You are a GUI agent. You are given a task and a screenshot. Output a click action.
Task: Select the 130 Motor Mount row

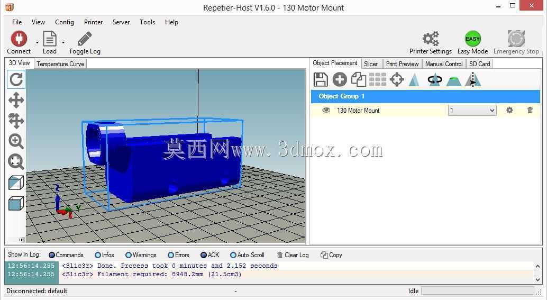(425, 110)
